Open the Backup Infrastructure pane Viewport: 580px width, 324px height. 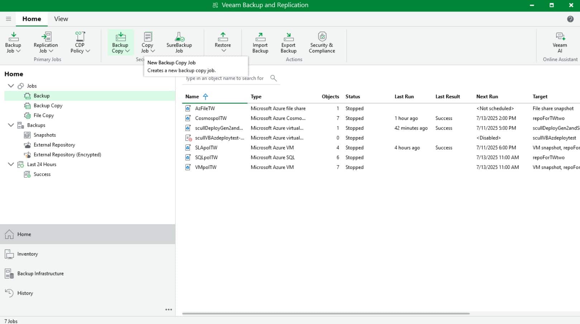[87, 274]
